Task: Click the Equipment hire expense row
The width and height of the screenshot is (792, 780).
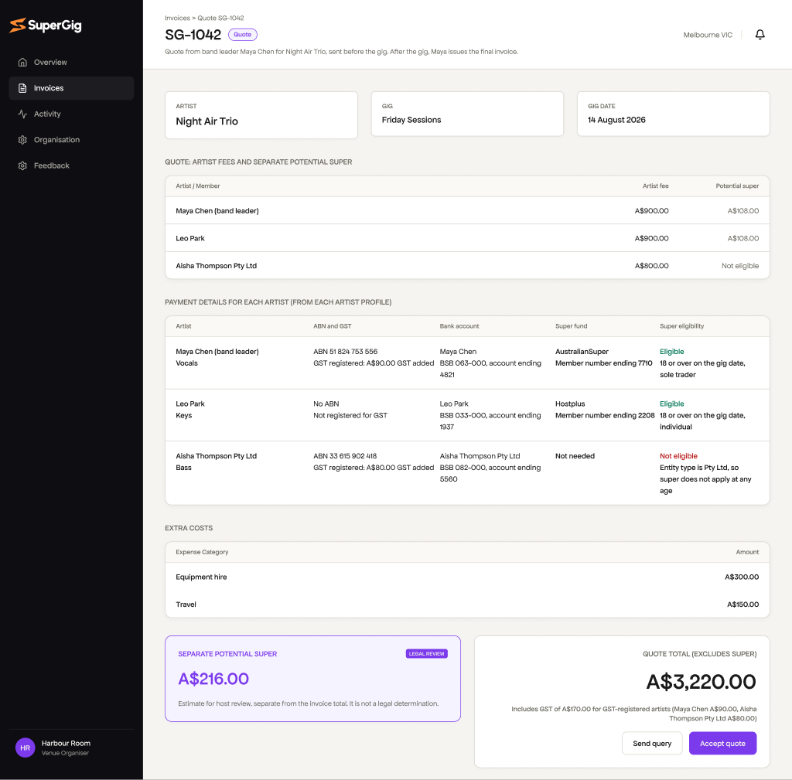Action: pyautogui.click(x=467, y=577)
